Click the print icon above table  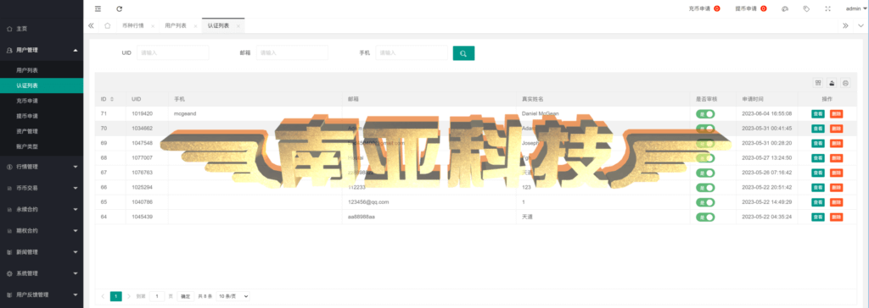(x=846, y=83)
